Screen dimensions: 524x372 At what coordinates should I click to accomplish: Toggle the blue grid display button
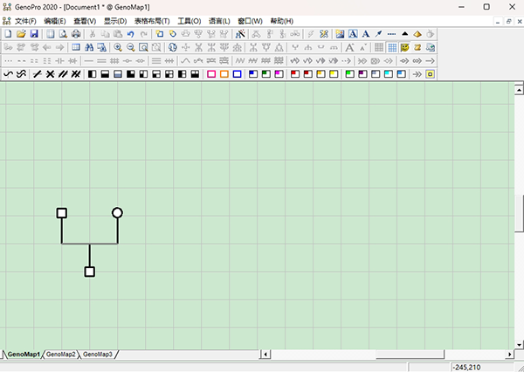(x=391, y=47)
